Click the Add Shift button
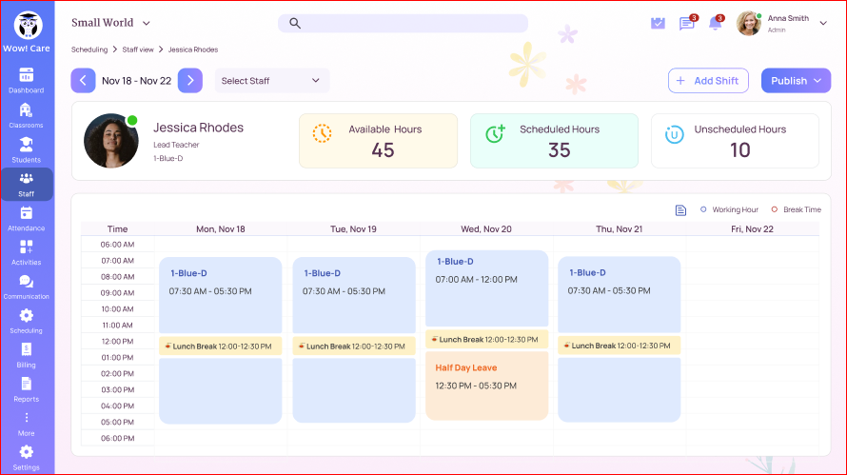 coord(707,81)
